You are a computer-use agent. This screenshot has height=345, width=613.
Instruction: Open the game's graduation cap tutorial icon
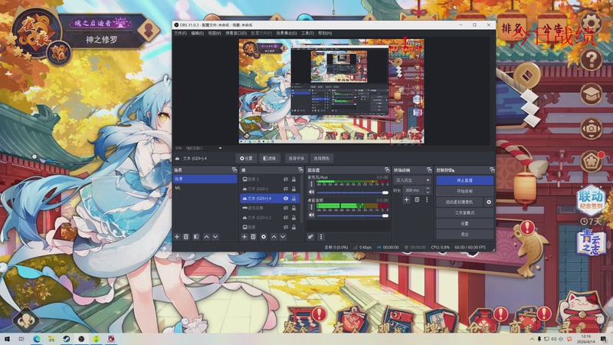click(x=591, y=94)
